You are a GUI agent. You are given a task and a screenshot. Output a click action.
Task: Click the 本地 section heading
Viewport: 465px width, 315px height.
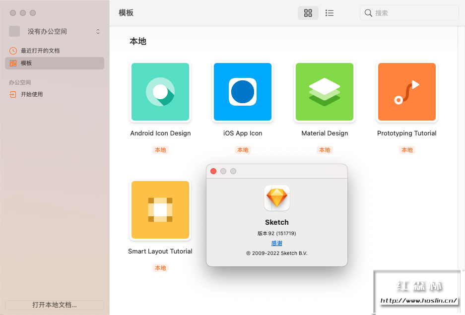[x=138, y=41]
